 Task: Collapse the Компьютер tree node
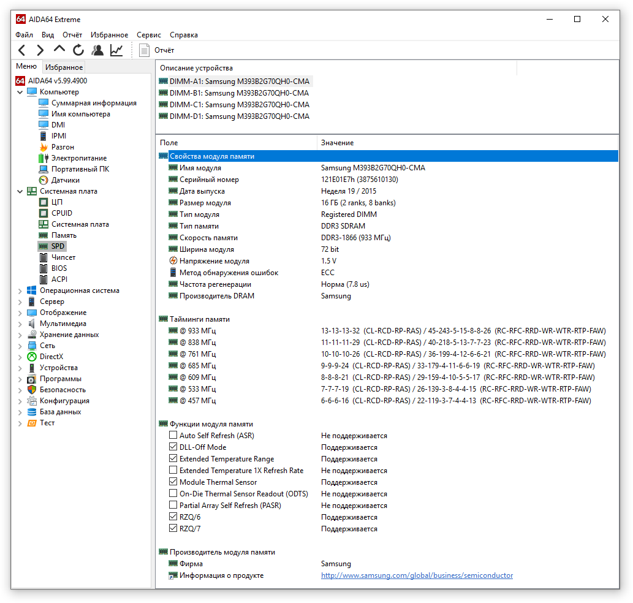click(20, 92)
